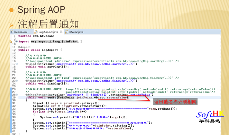Click the warning marker beside line 3
Viewport: 229px width, 135px height.
click(11, 41)
